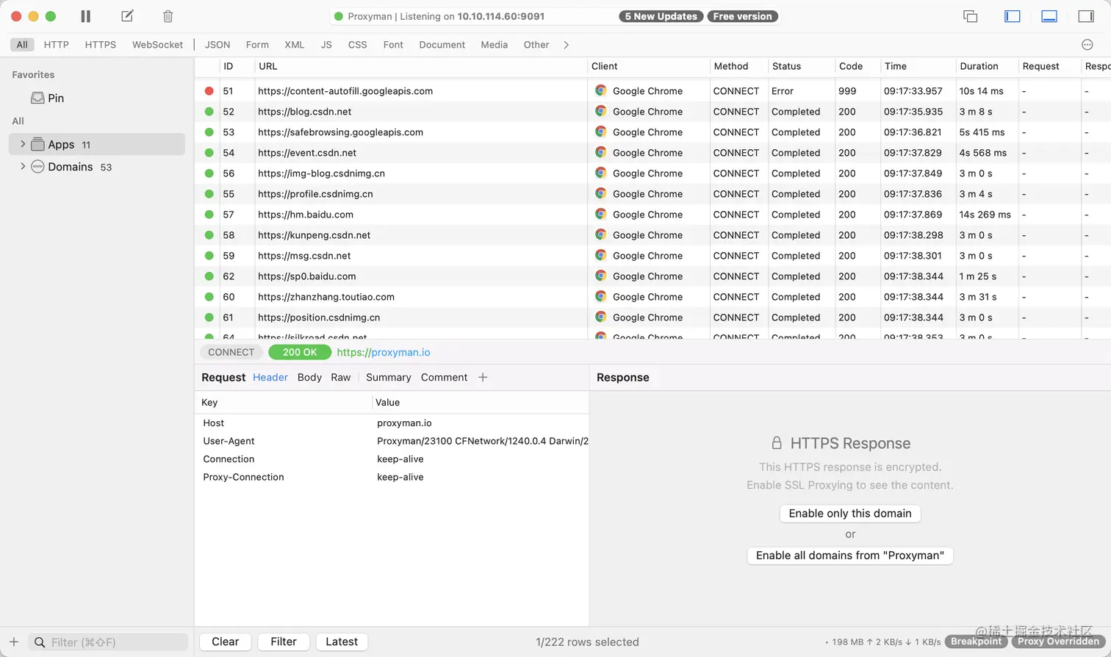Toggle the left sidebar panel icon
The height and width of the screenshot is (657, 1111).
(x=1013, y=16)
